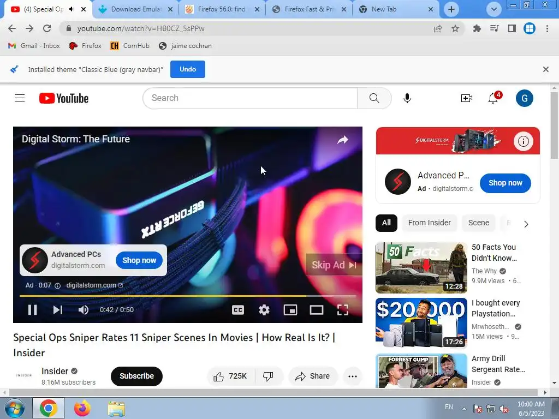
Task: Open the tab search dropdown arrow
Action: coord(493,9)
